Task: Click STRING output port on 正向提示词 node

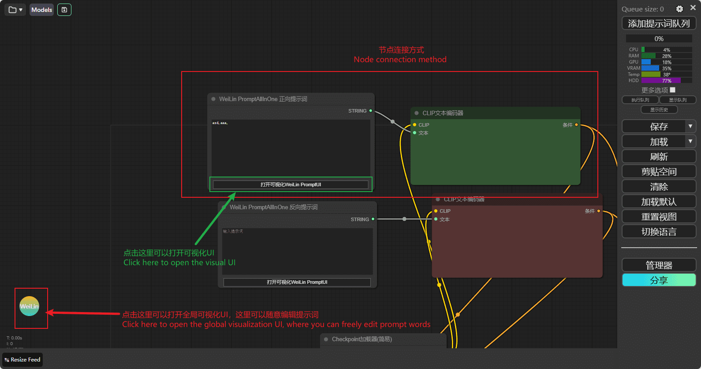Action: pos(371,111)
